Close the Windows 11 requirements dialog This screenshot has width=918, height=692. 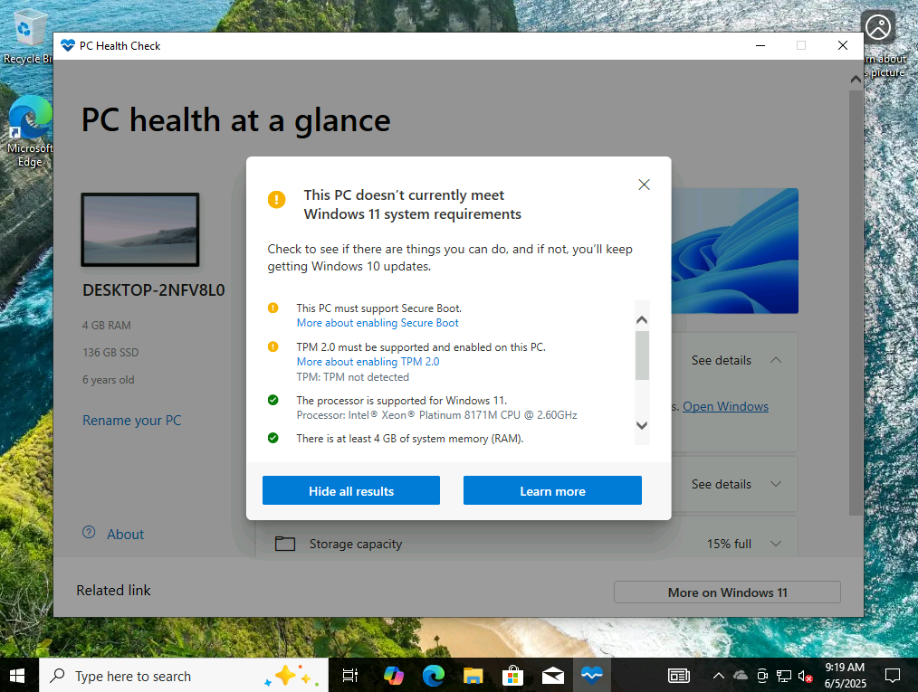click(644, 185)
